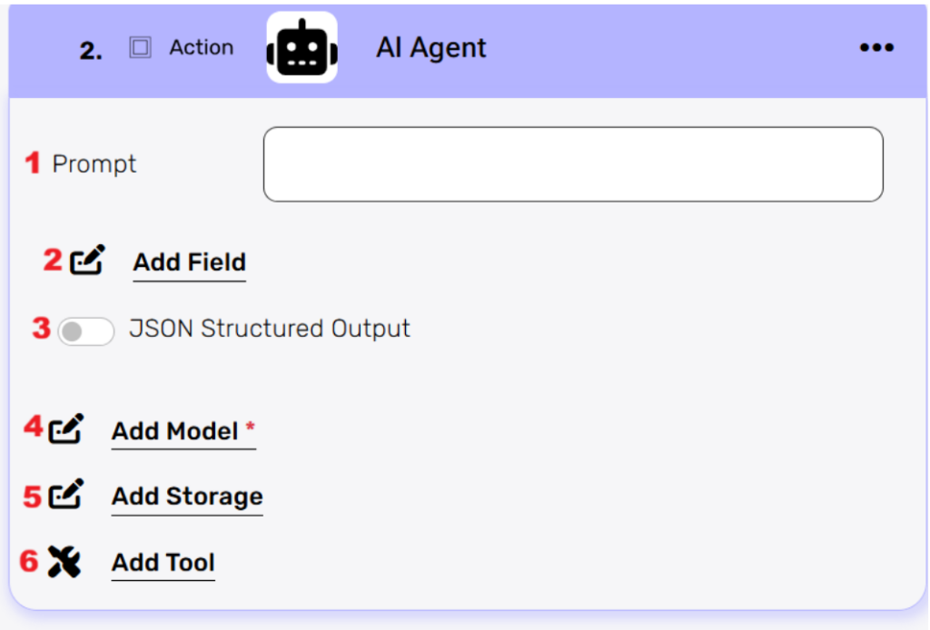Click the edit icon beside Add Storage
Screen dimensions: 930x630
66,495
